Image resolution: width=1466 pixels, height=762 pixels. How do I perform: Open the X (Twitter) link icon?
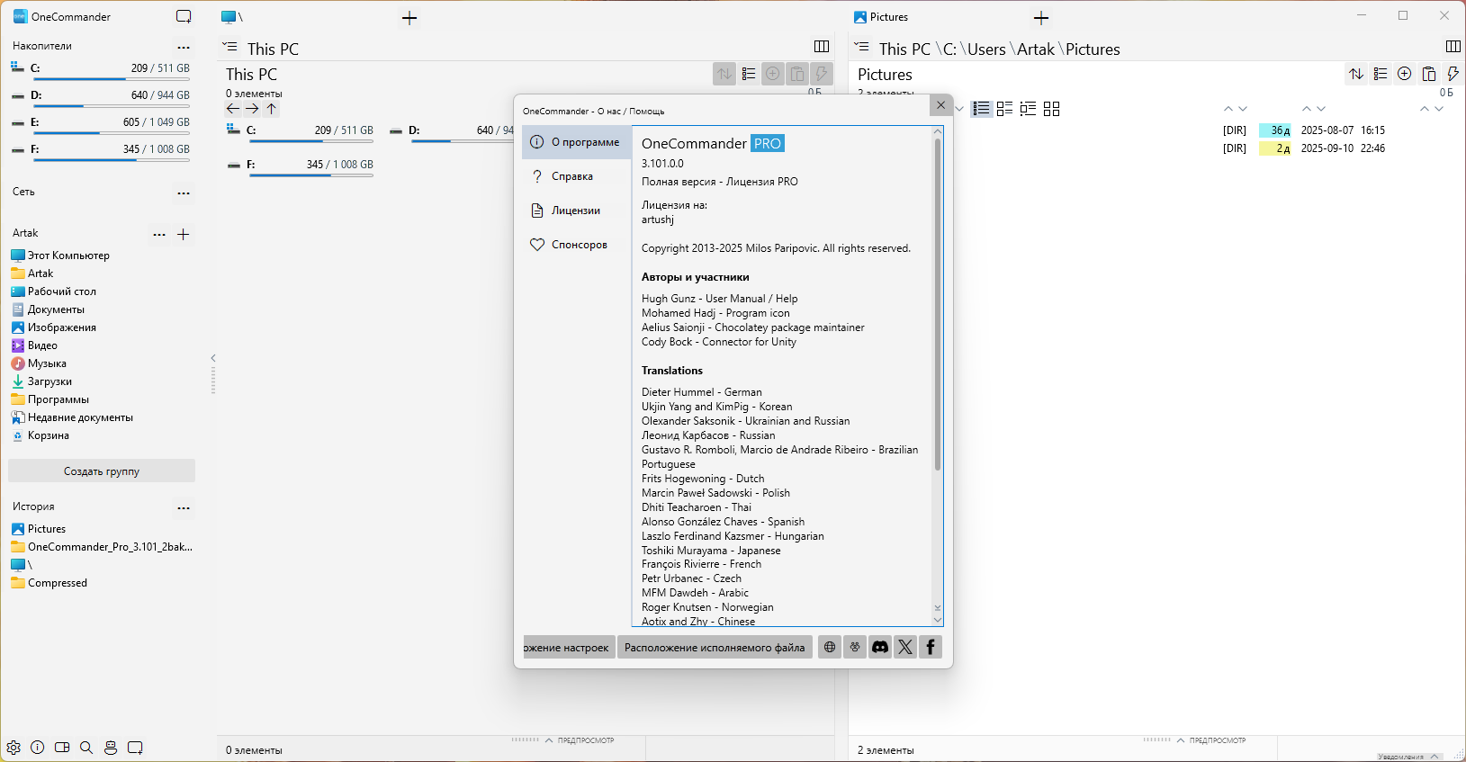click(x=905, y=647)
